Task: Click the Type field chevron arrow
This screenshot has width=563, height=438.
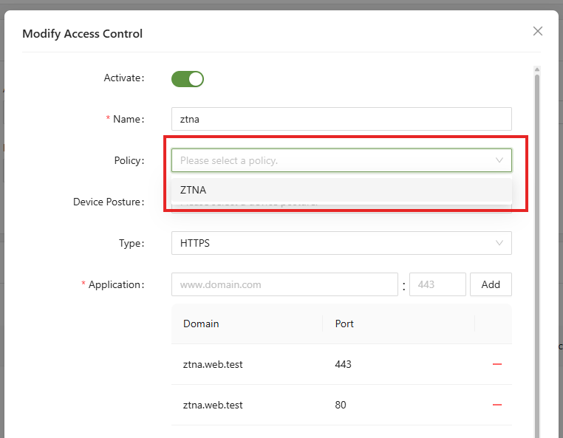Action: click(x=499, y=243)
